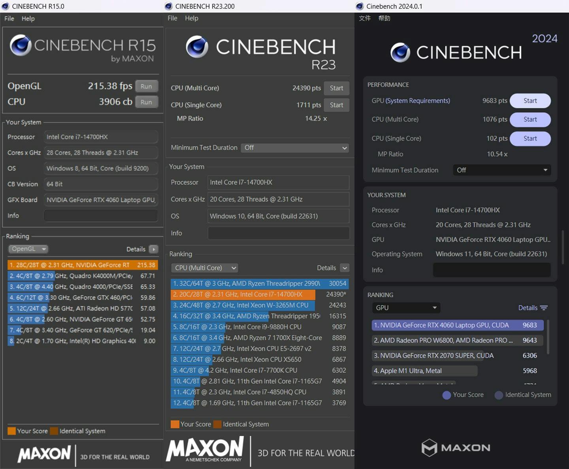Select the Intel Core i9-9880H row in R23

click(x=260, y=327)
